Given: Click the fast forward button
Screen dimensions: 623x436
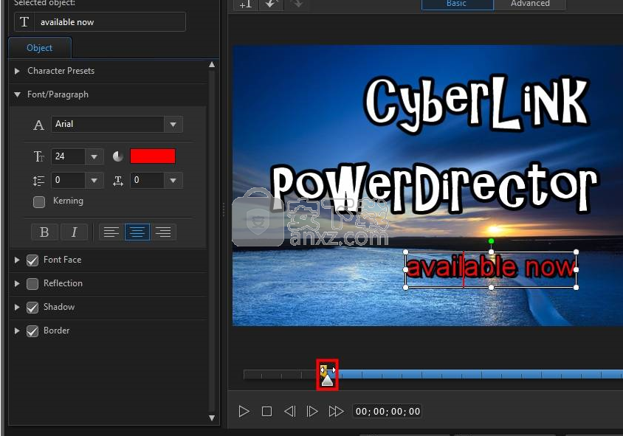Looking at the screenshot, I should pyautogui.click(x=336, y=412).
